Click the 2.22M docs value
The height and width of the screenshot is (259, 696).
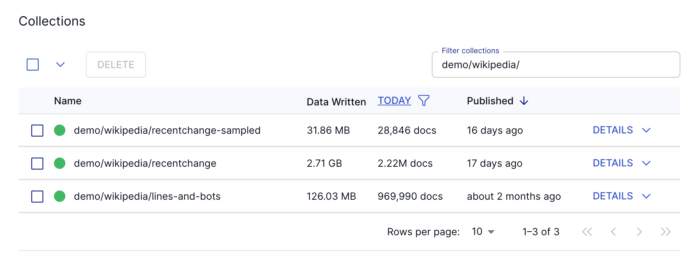[405, 163]
